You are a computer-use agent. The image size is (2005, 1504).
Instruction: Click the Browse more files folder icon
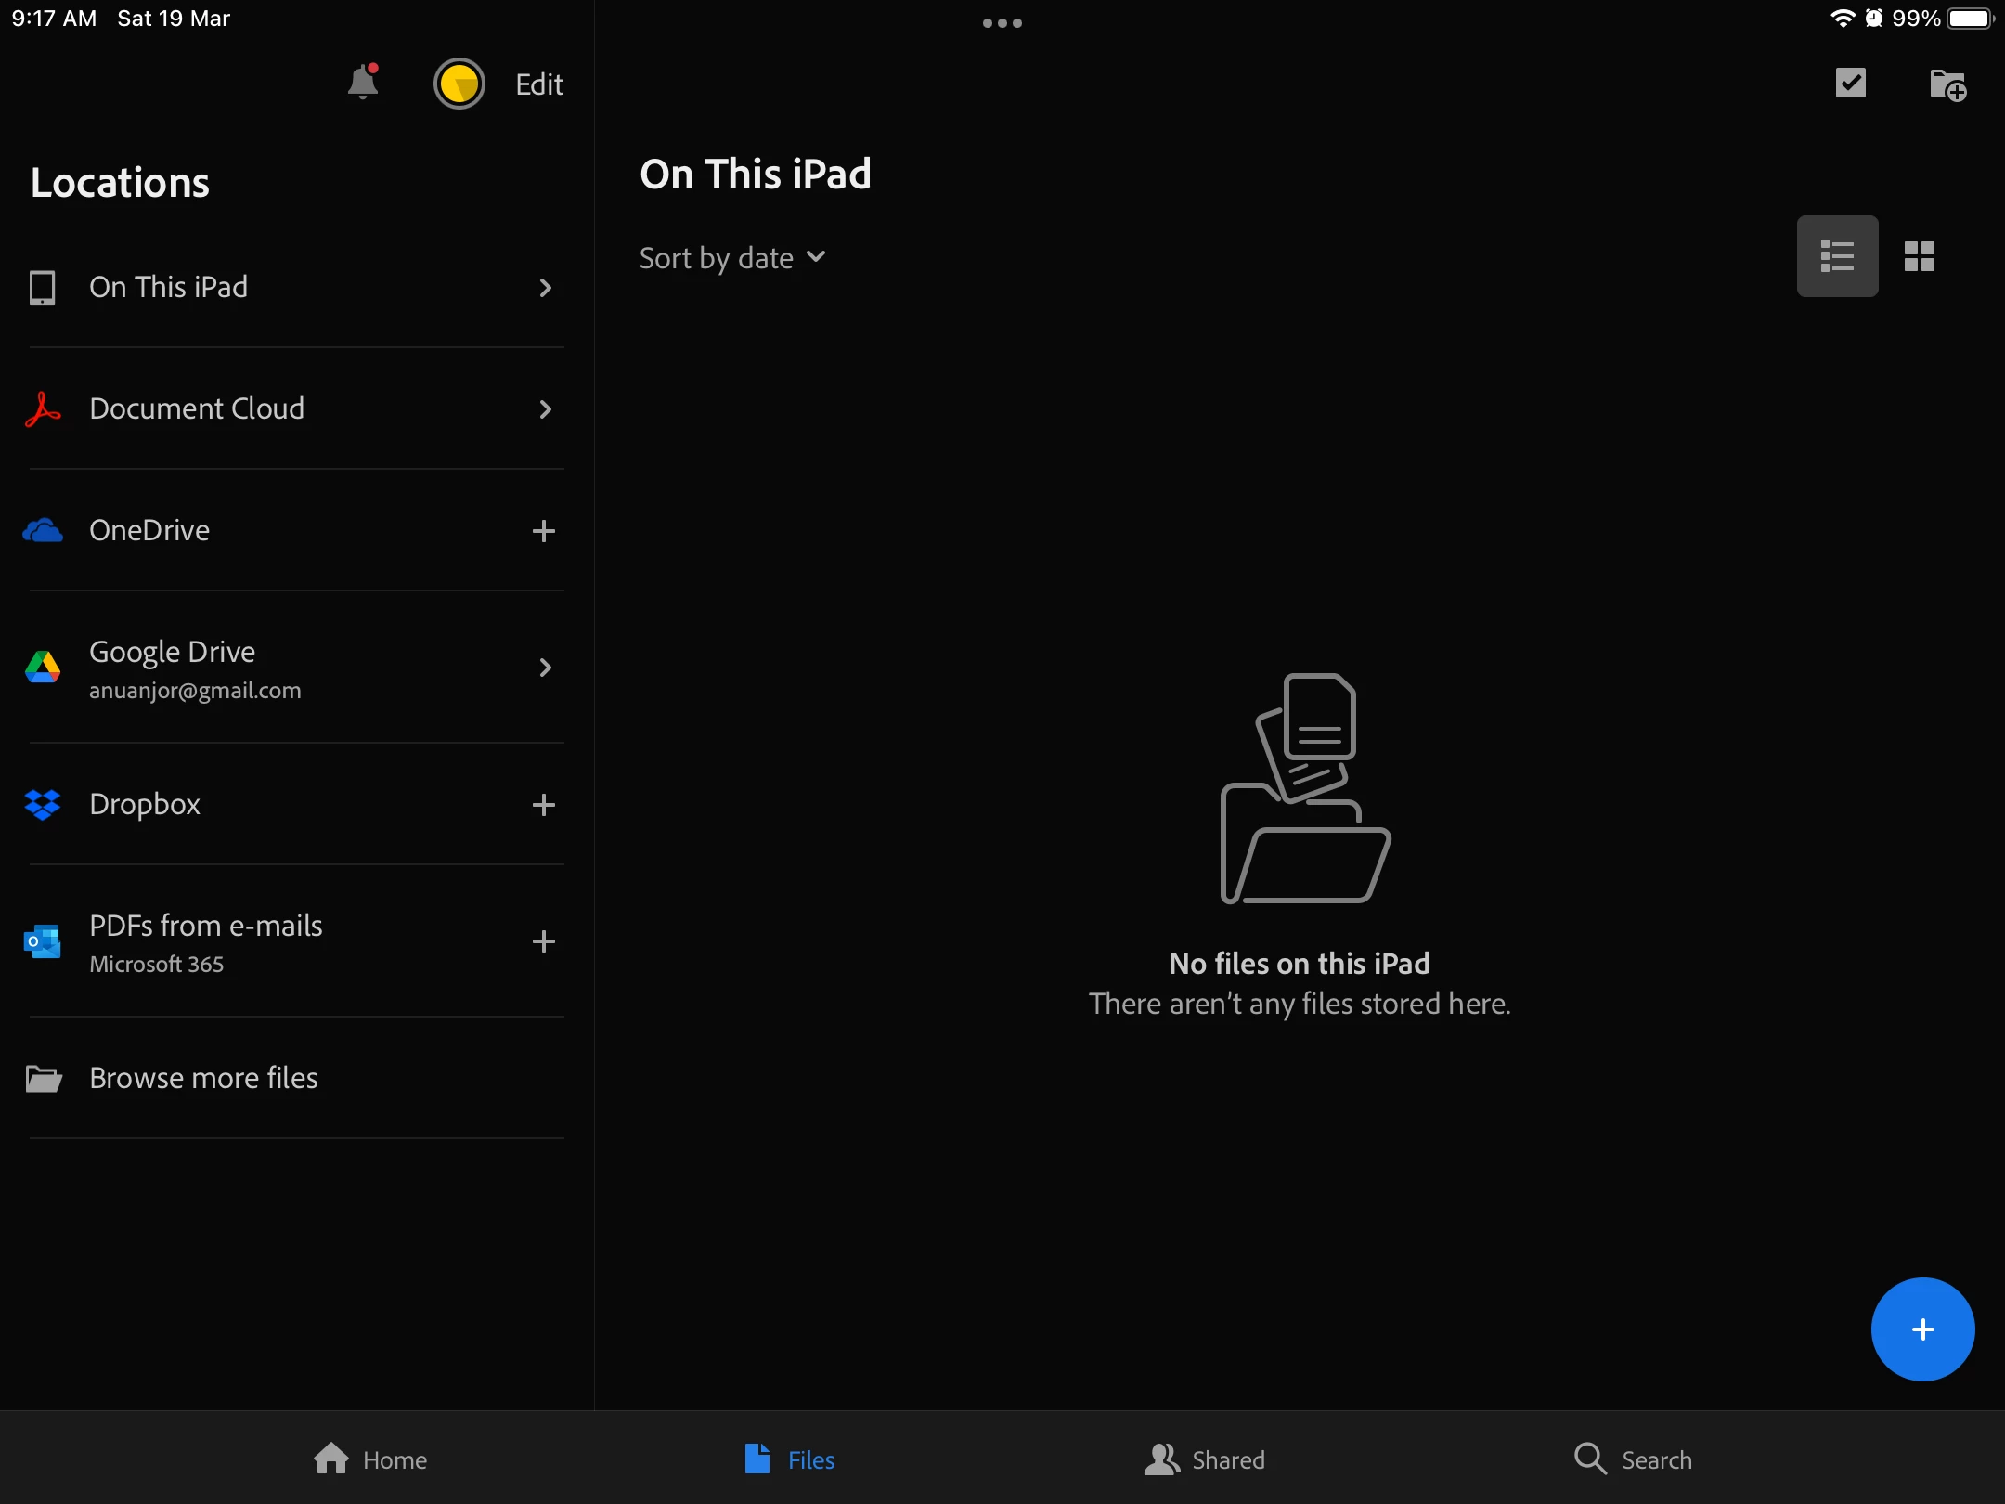[x=43, y=1078]
